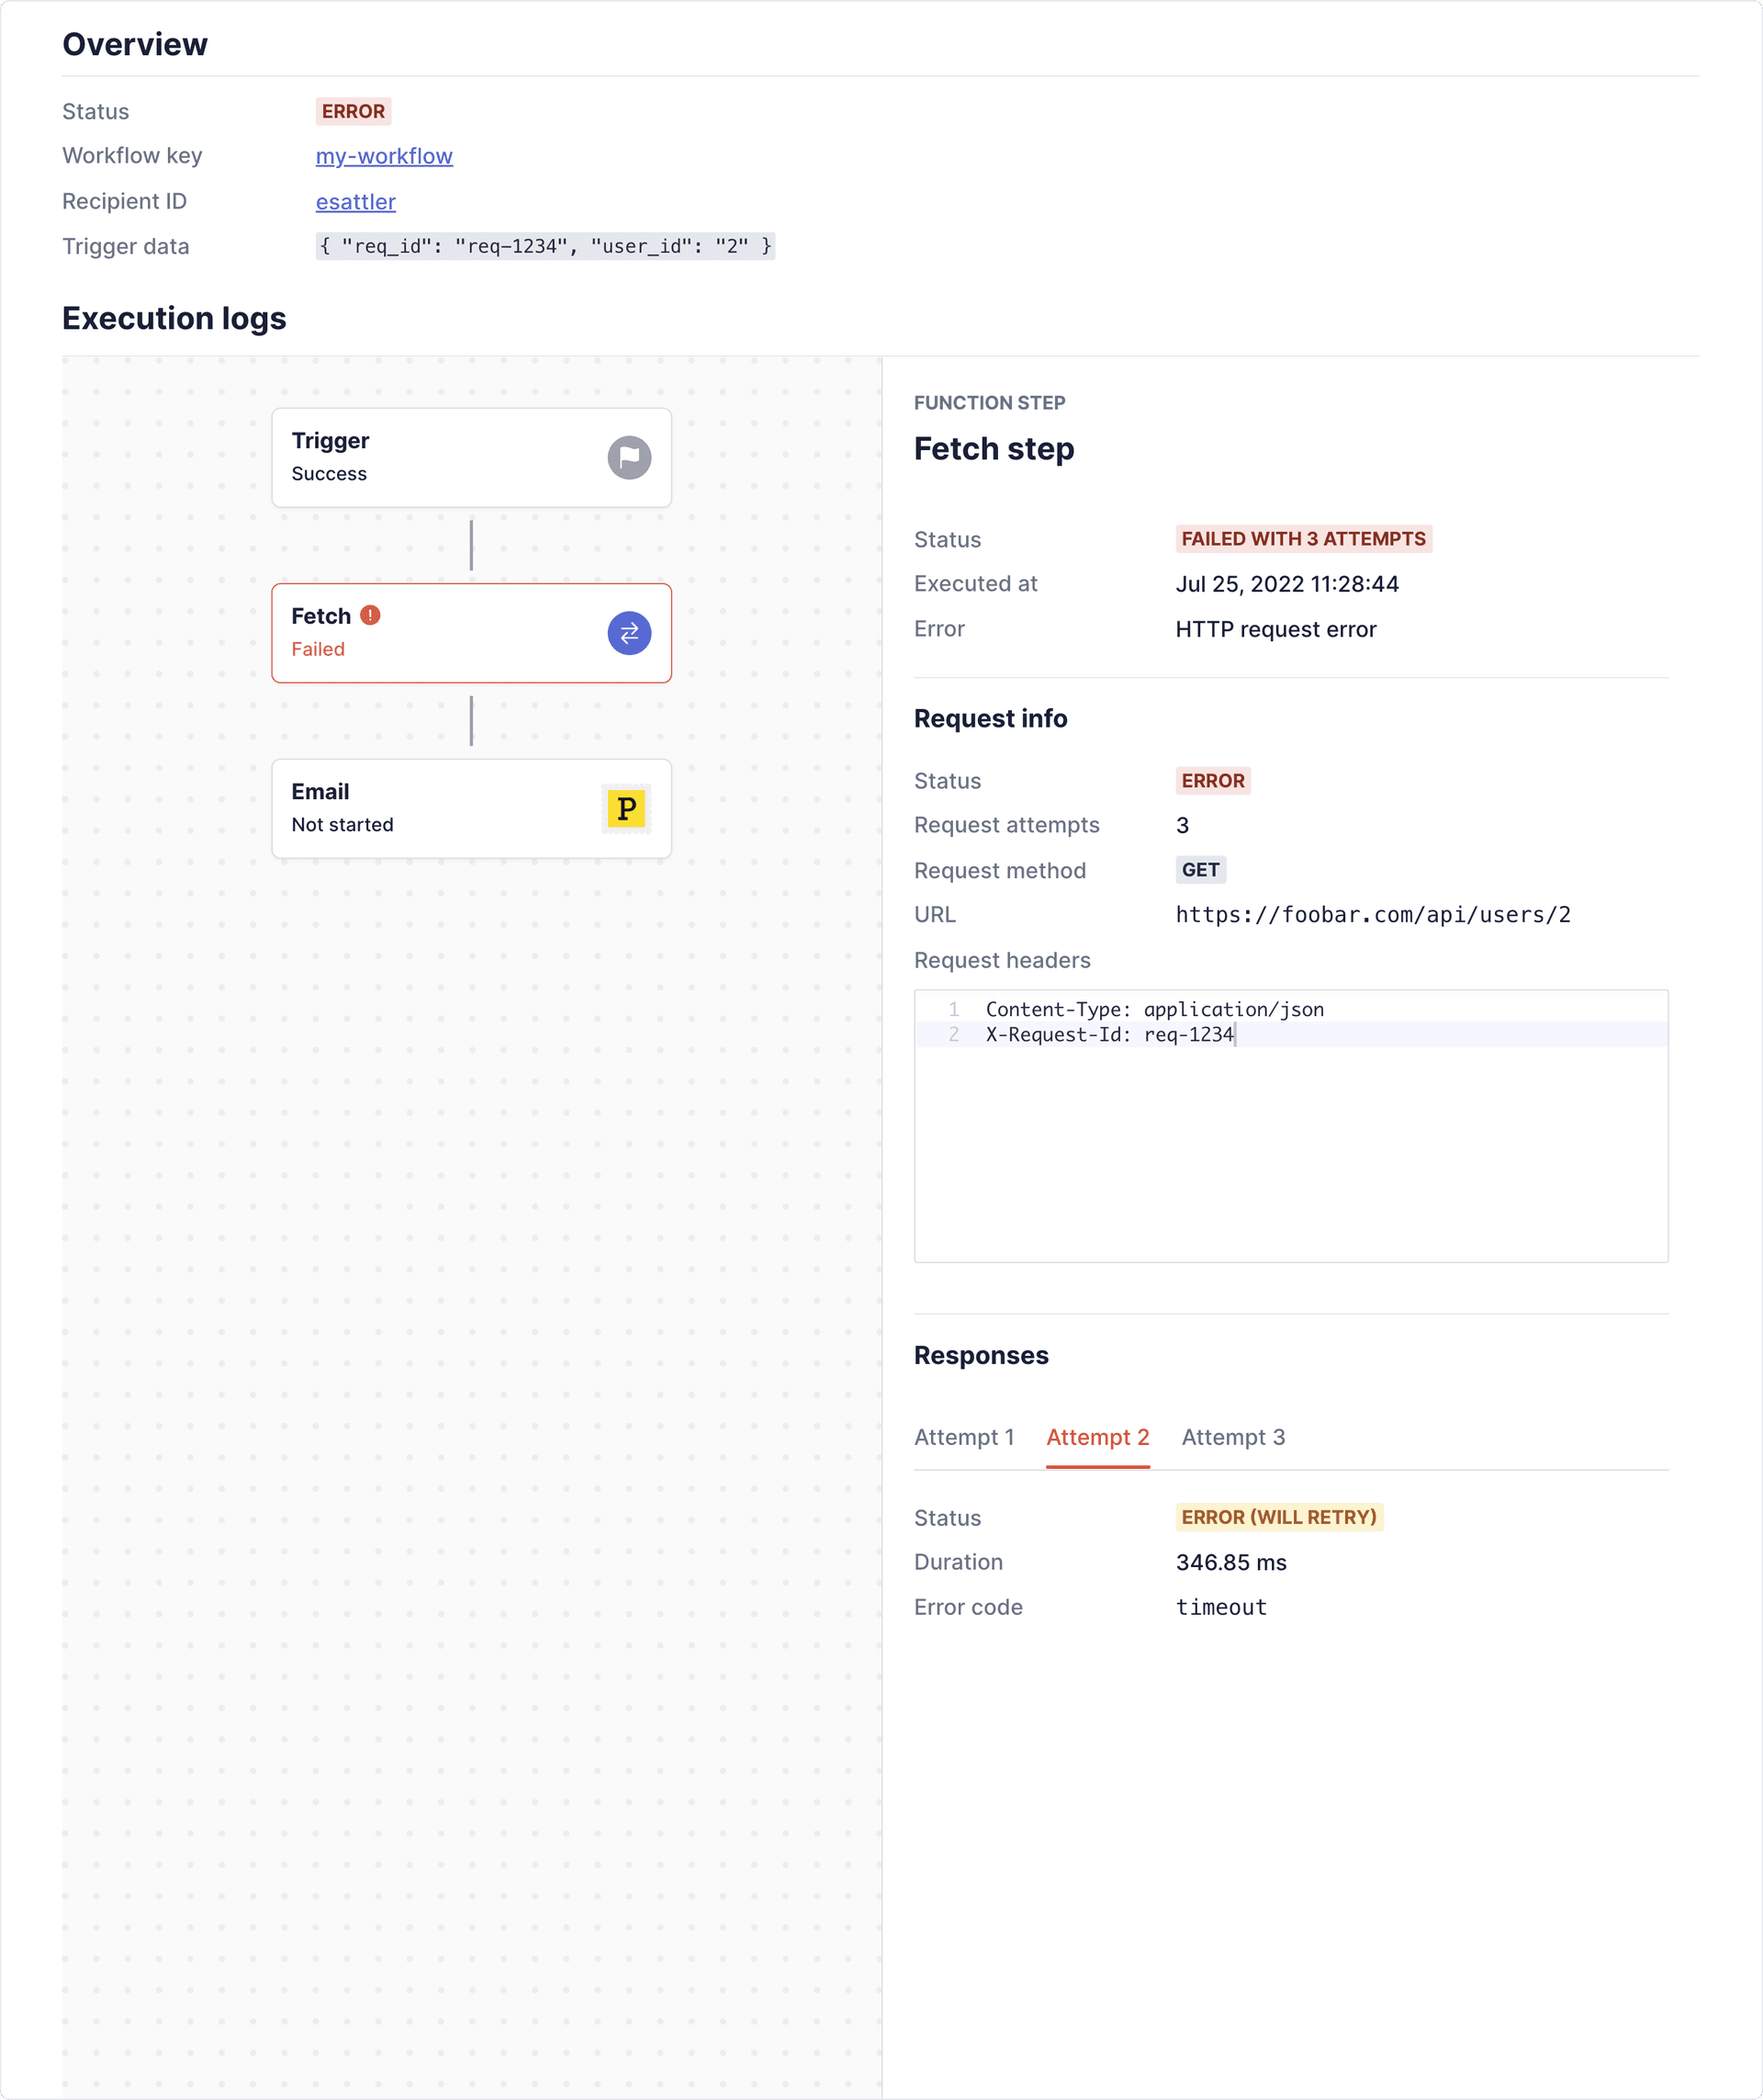Click the X-Request-Id: req-1234 header line

[1109, 1034]
